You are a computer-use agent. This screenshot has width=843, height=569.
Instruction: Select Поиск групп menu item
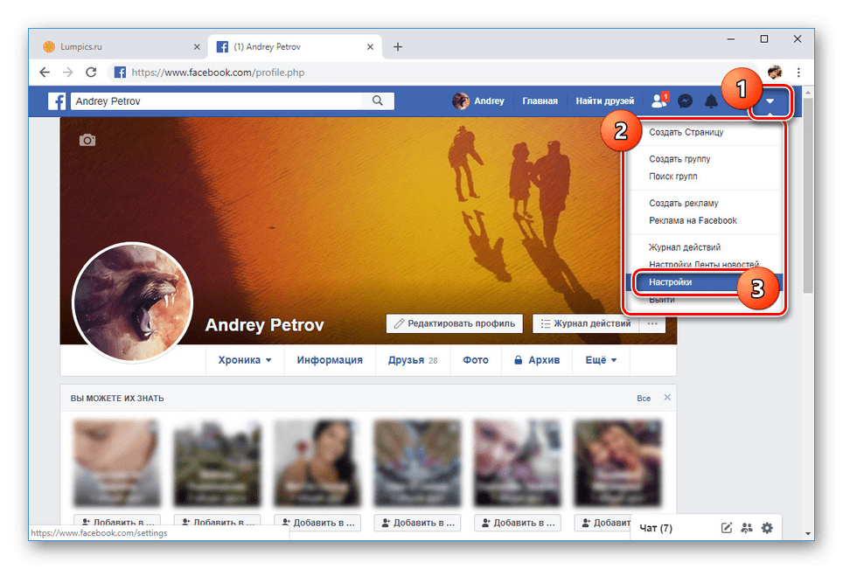[673, 177]
